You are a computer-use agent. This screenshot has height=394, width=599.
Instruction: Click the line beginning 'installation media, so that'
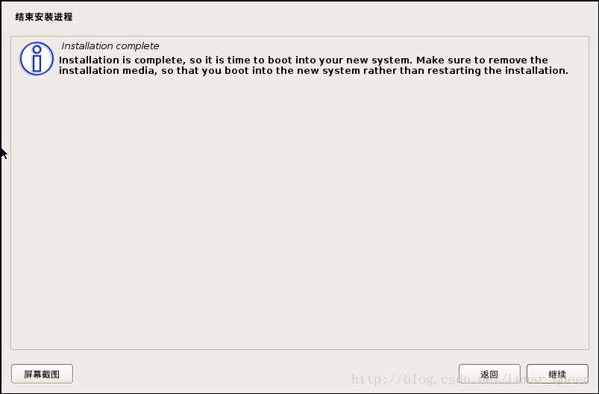point(313,71)
